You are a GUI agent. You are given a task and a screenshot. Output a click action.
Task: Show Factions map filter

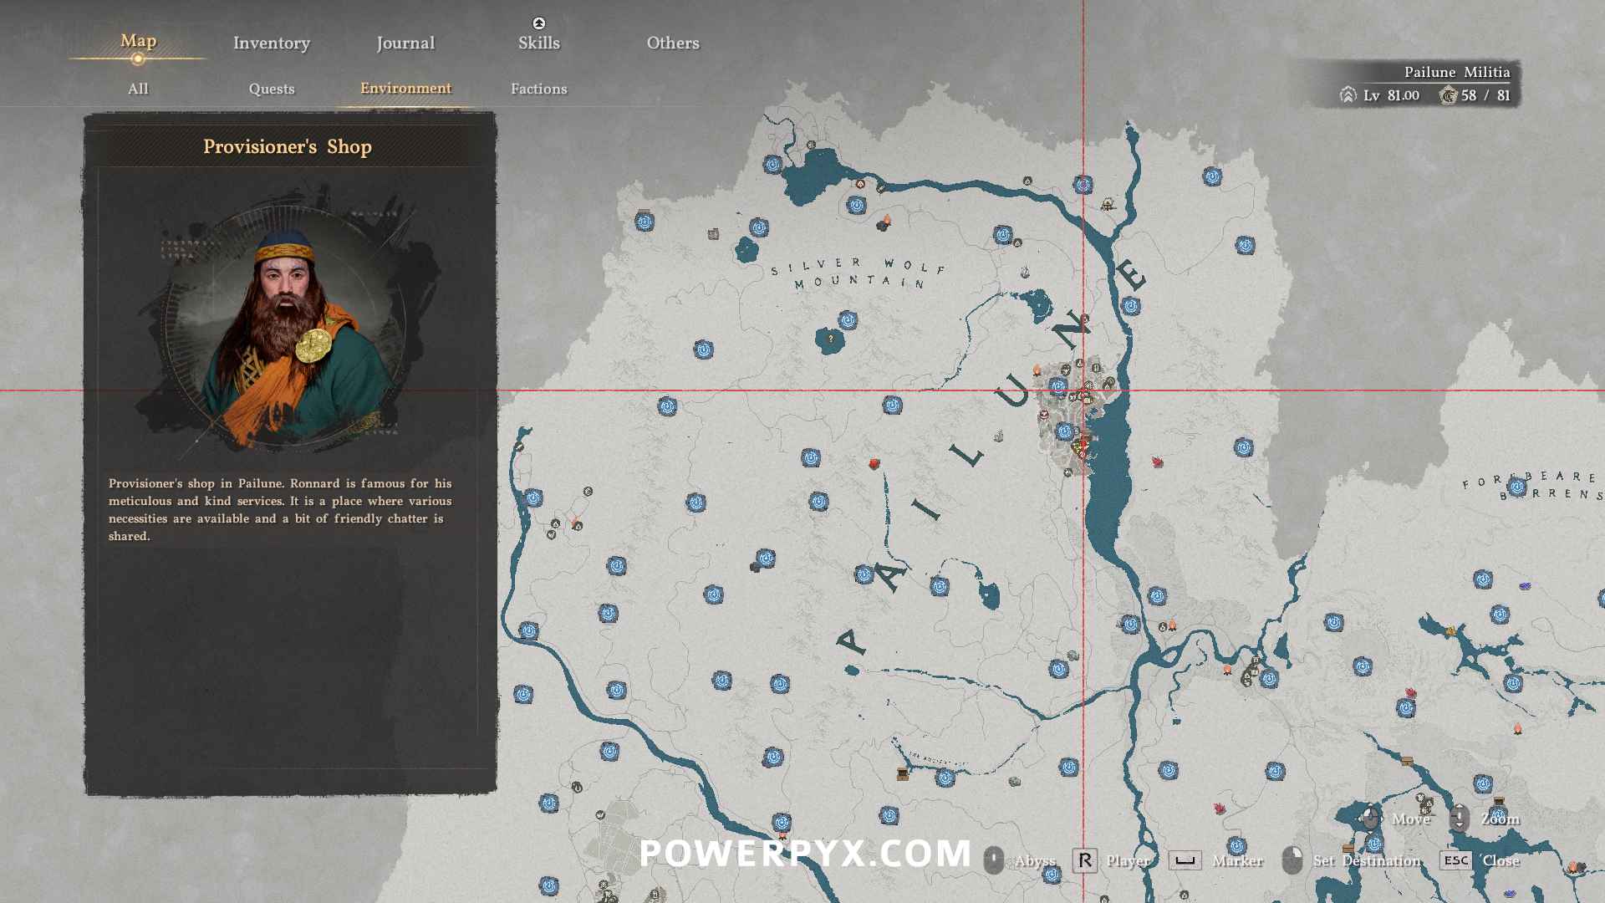[538, 89]
